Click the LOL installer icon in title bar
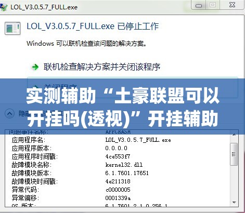The width and height of the screenshot is (245, 213). [4, 7]
